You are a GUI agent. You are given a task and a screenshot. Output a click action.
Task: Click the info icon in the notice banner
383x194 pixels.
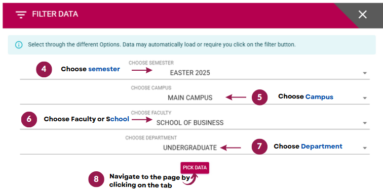click(19, 45)
